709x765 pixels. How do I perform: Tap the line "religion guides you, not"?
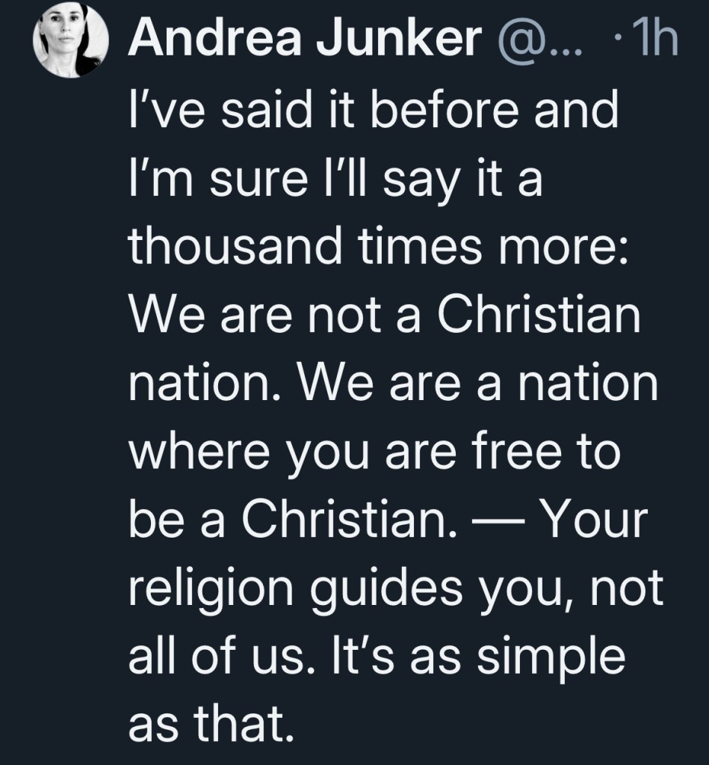coord(396,587)
